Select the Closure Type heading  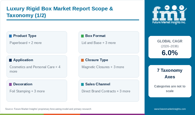[97, 60]
